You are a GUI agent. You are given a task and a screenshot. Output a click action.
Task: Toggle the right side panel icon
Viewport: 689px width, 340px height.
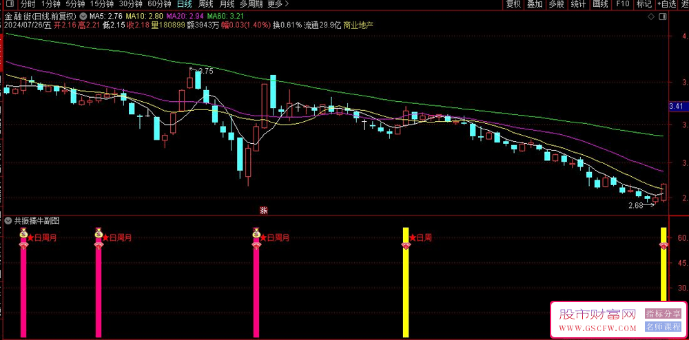click(x=663, y=17)
